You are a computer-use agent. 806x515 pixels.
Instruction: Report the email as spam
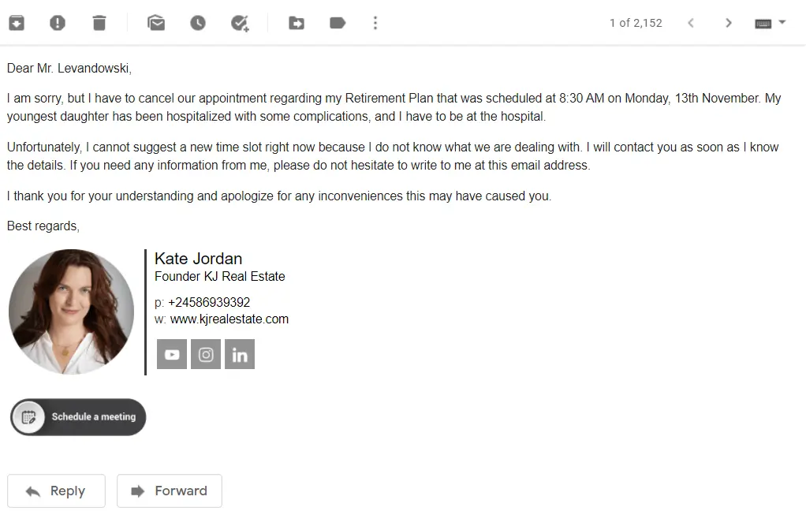click(x=57, y=22)
